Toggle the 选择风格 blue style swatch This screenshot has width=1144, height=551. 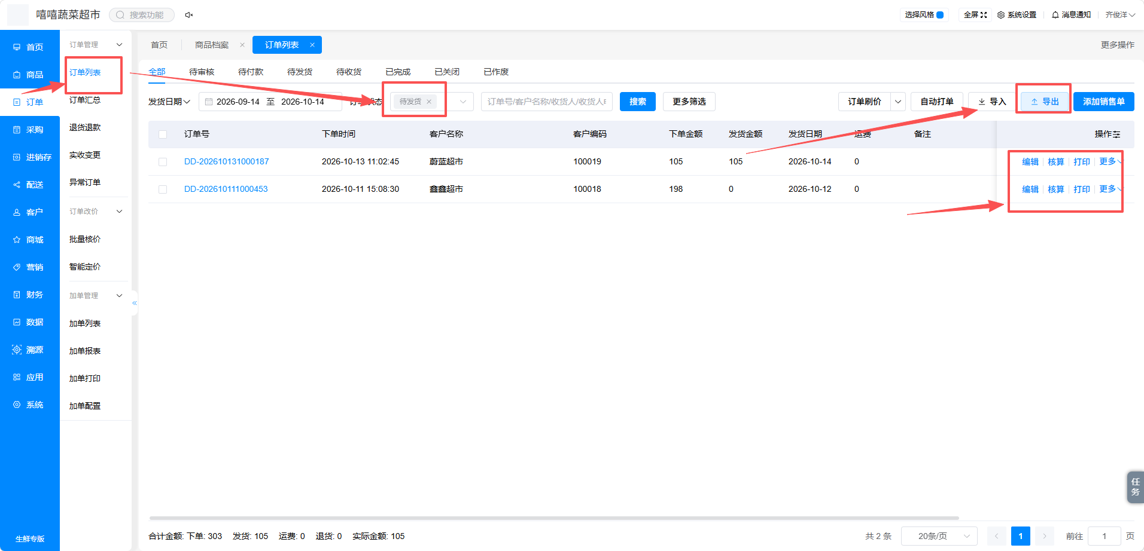coord(940,15)
